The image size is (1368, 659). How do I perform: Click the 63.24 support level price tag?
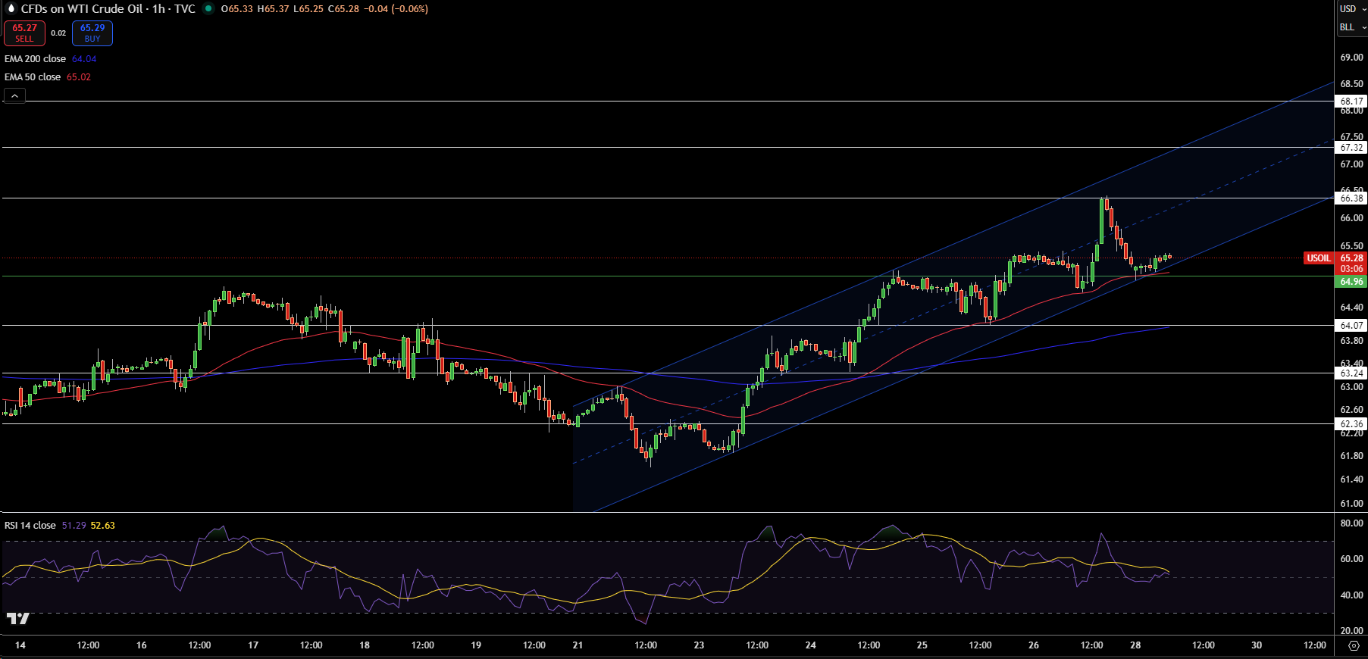point(1351,373)
